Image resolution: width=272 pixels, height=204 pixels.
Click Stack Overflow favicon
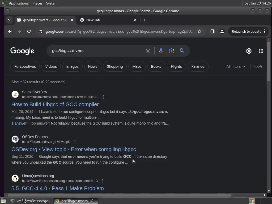[15, 94]
